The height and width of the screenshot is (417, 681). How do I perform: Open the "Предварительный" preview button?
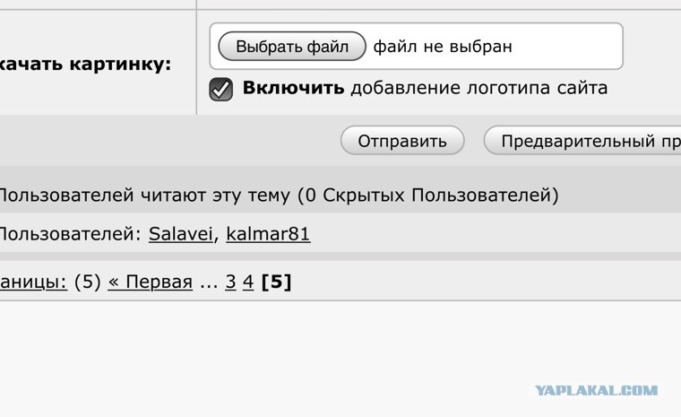click(582, 141)
